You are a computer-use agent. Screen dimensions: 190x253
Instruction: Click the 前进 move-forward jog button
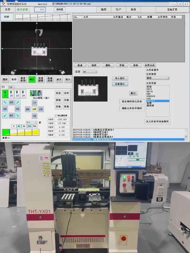tap(11, 115)
